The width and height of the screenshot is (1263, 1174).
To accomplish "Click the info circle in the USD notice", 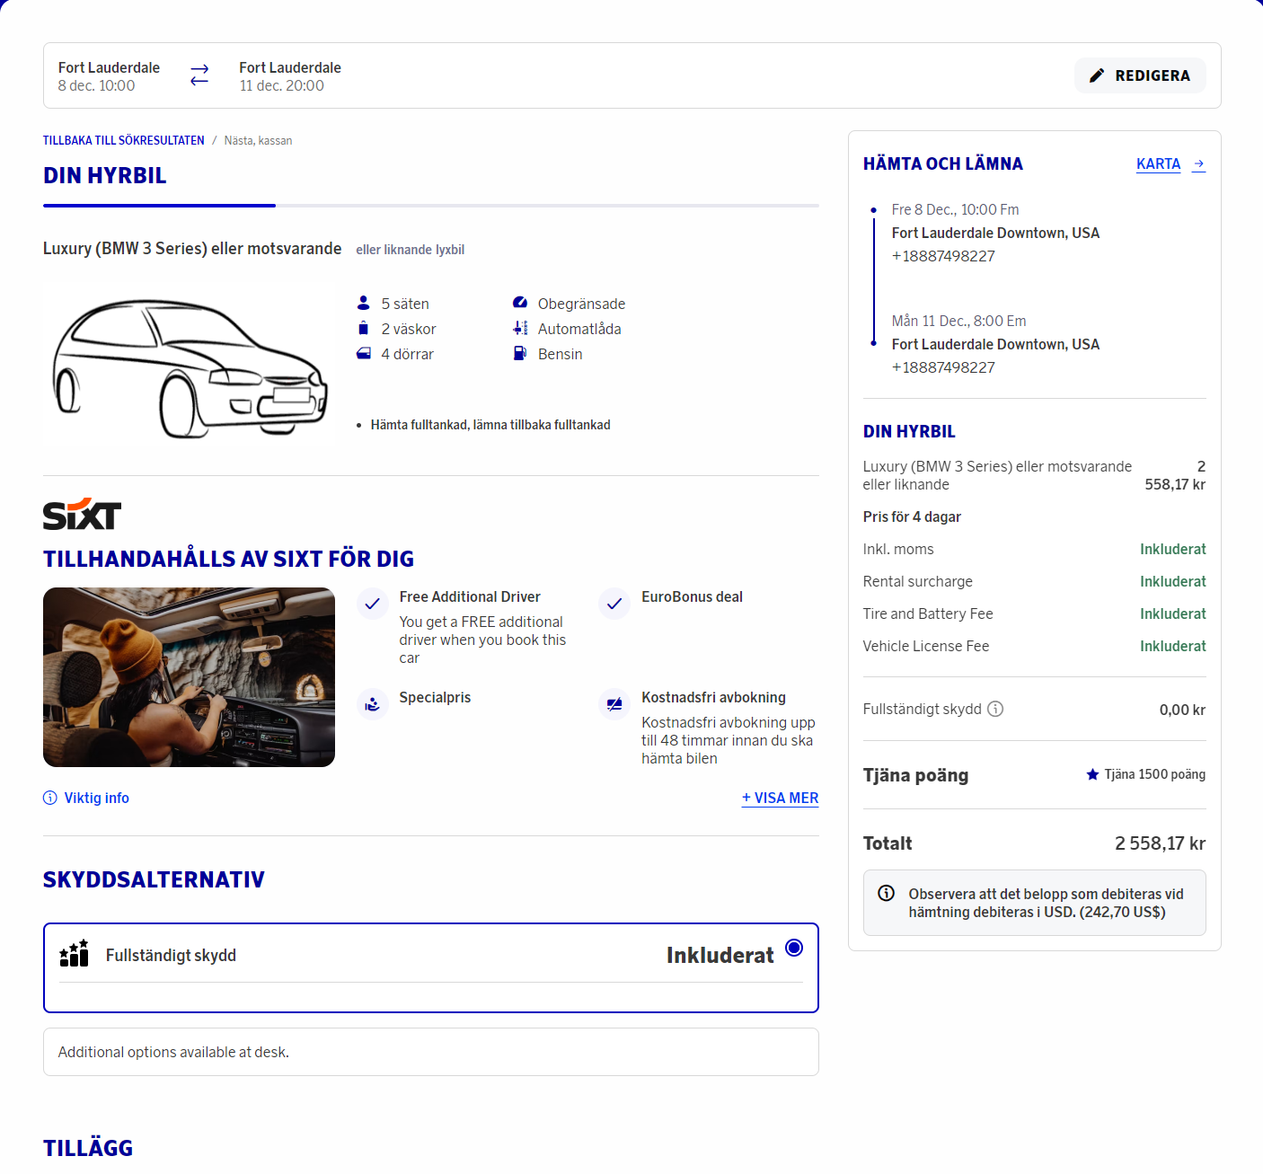I will (887, 893).
